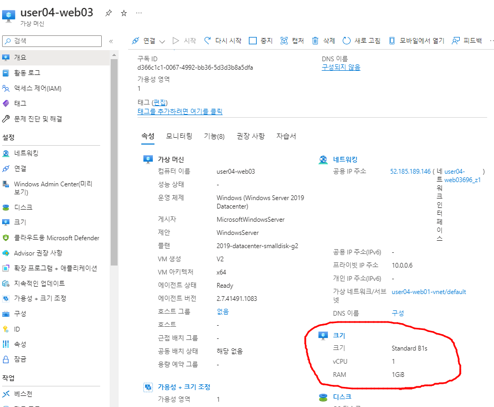Click the sidebar scroll-up arrow
Image resolution: width=494 pixels, height=407 pixels.
pos(114,55)
